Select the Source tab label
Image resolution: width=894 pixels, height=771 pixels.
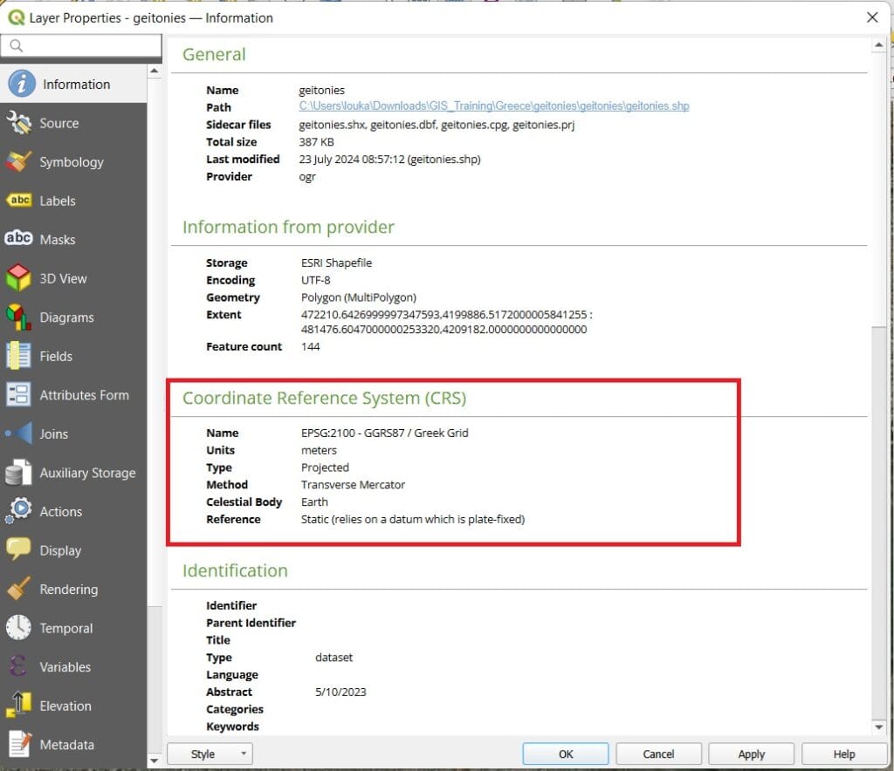59,123
